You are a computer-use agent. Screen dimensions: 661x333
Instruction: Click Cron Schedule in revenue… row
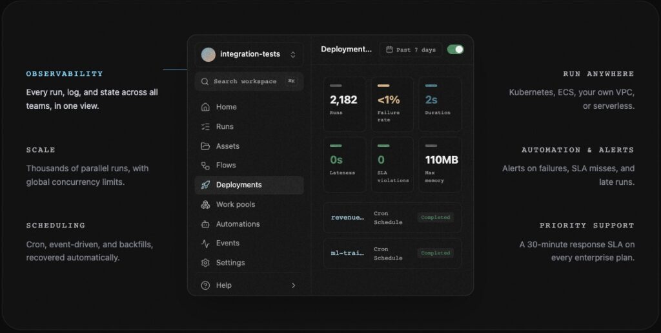(x=388, y=218)
